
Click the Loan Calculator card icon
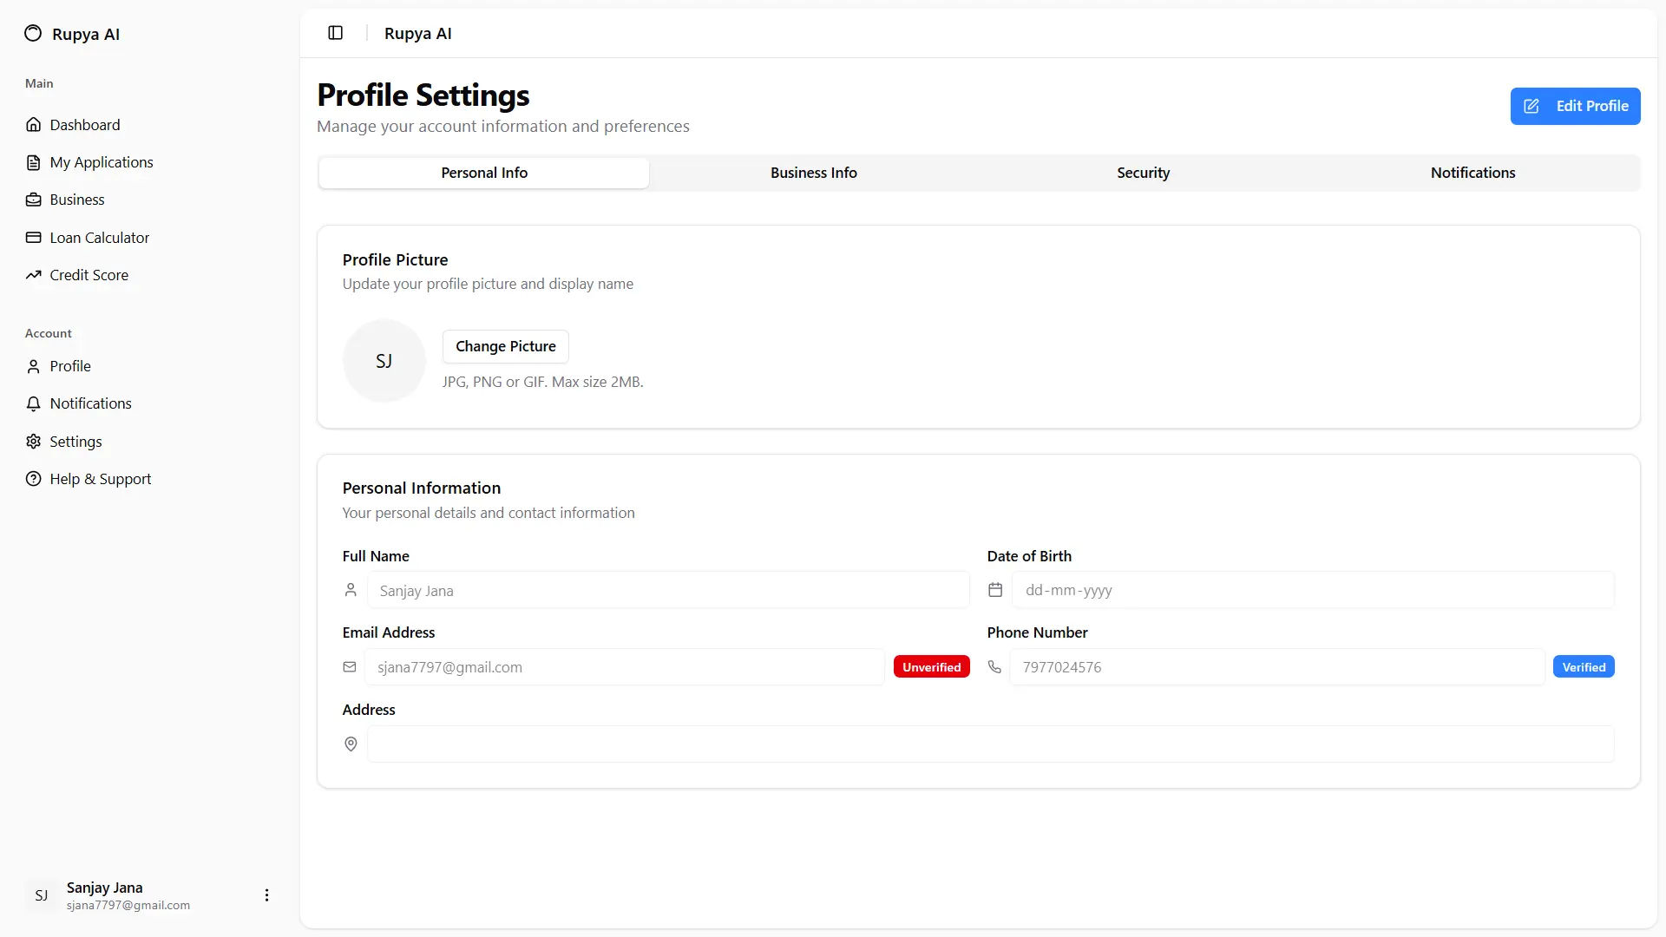[33, 237]
